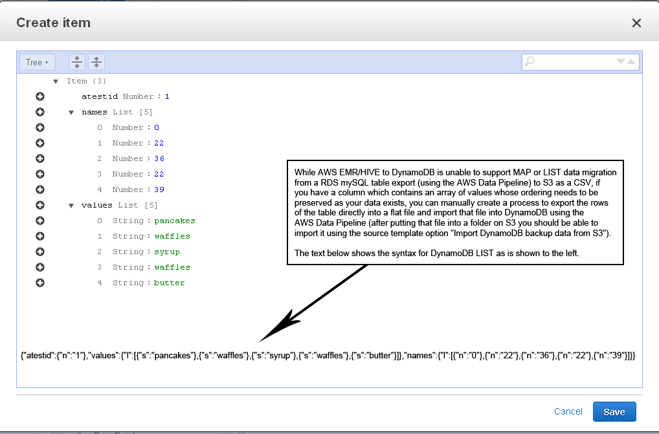Viewport: 659px width, 434px height.
Task: Click the atestid field name
Action: 100,96
